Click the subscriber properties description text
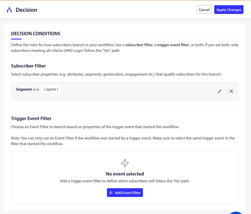 [116, 74]
